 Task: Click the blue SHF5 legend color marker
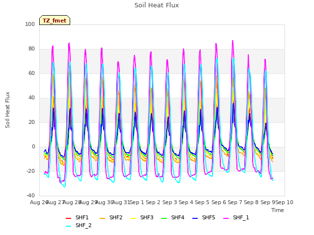pos(195,218)
